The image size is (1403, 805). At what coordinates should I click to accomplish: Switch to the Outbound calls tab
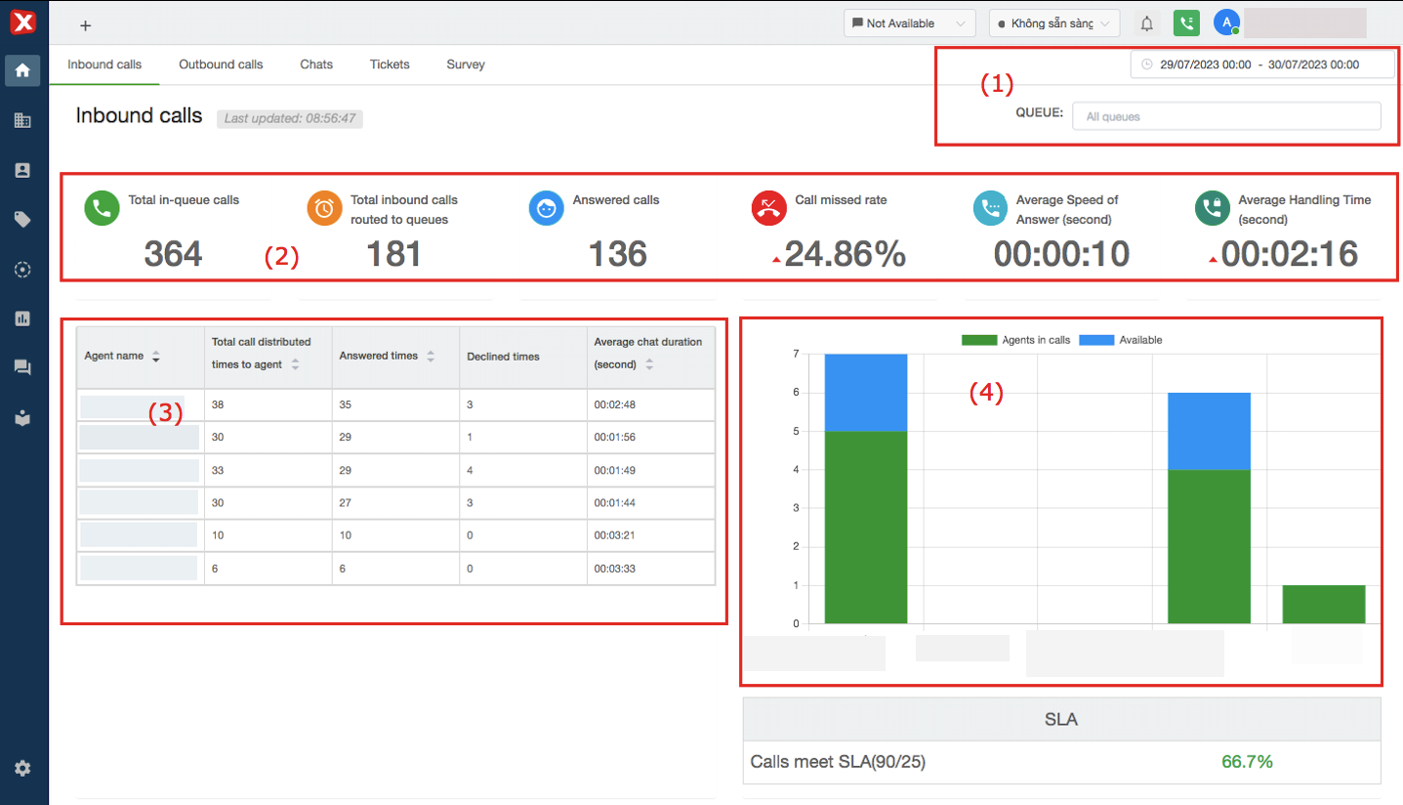221,64
